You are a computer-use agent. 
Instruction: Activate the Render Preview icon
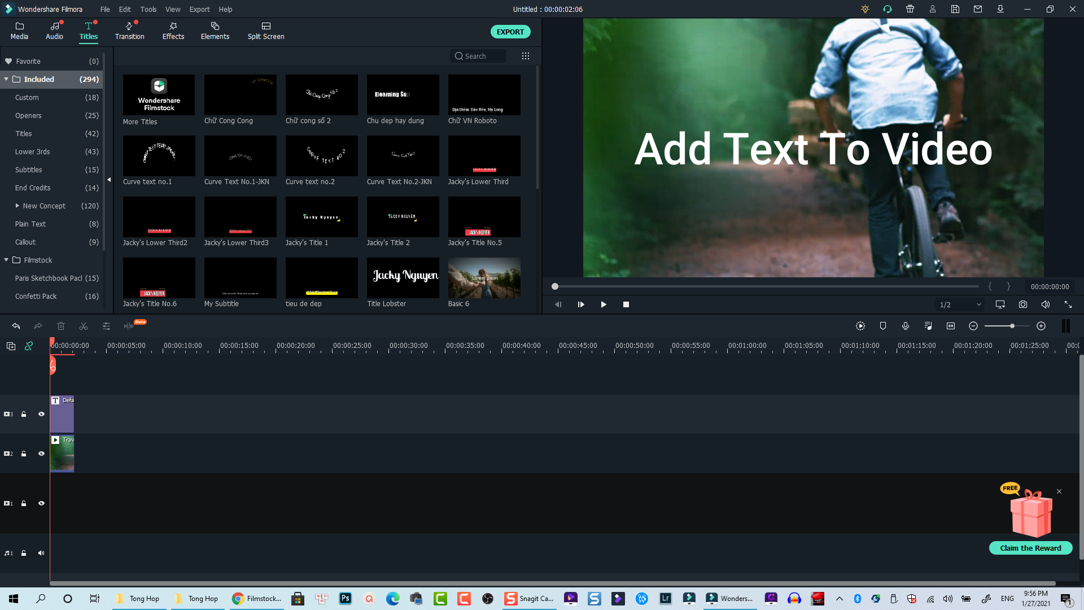(860, 326)
